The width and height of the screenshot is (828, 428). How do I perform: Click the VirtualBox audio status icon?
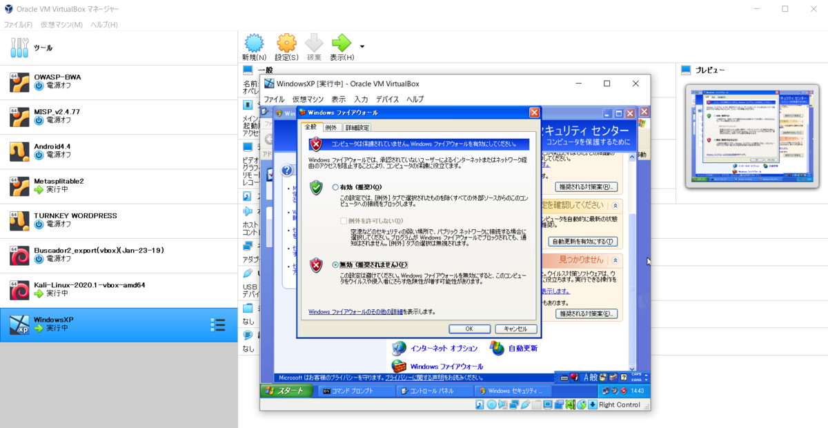pyautogui.click(x=503, y=405)
